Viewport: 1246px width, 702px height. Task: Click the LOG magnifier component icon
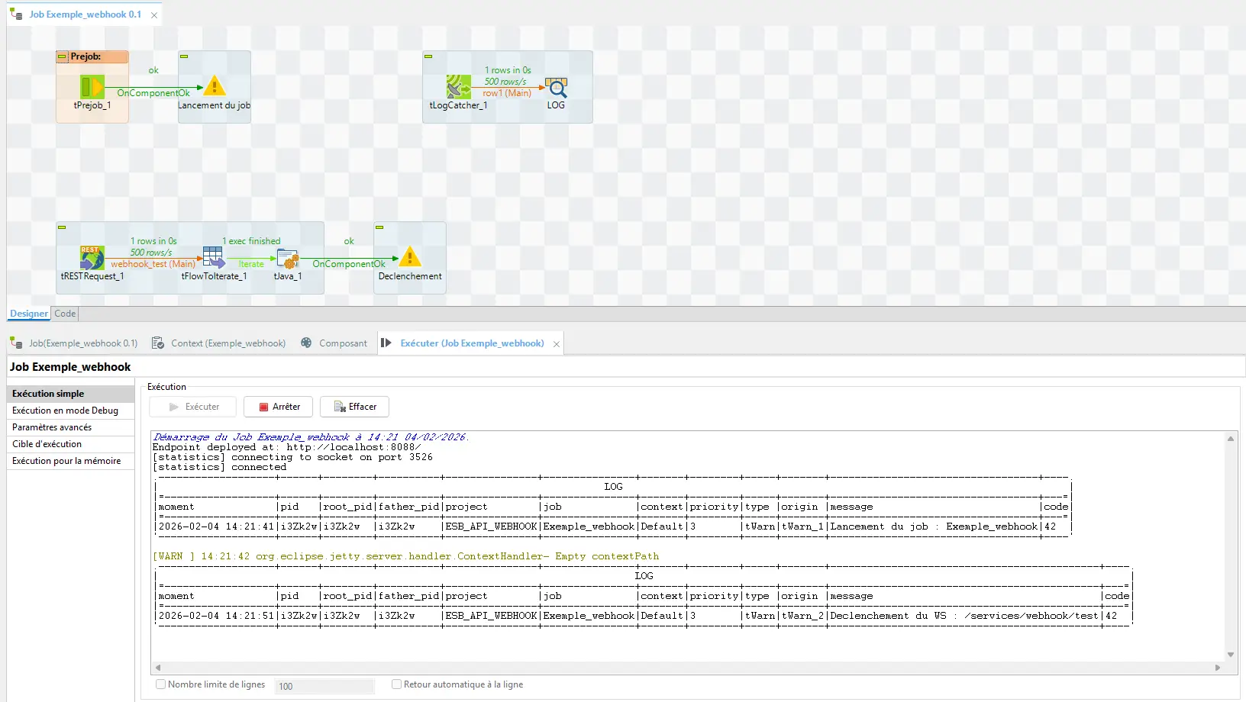point(556,86)
